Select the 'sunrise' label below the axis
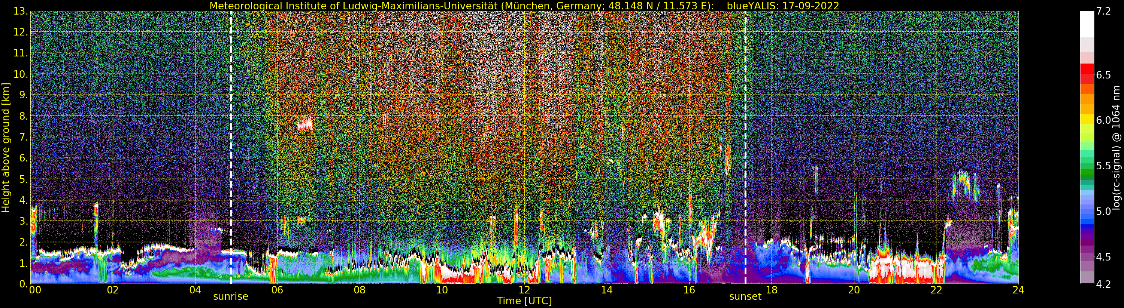 point(230,297)
